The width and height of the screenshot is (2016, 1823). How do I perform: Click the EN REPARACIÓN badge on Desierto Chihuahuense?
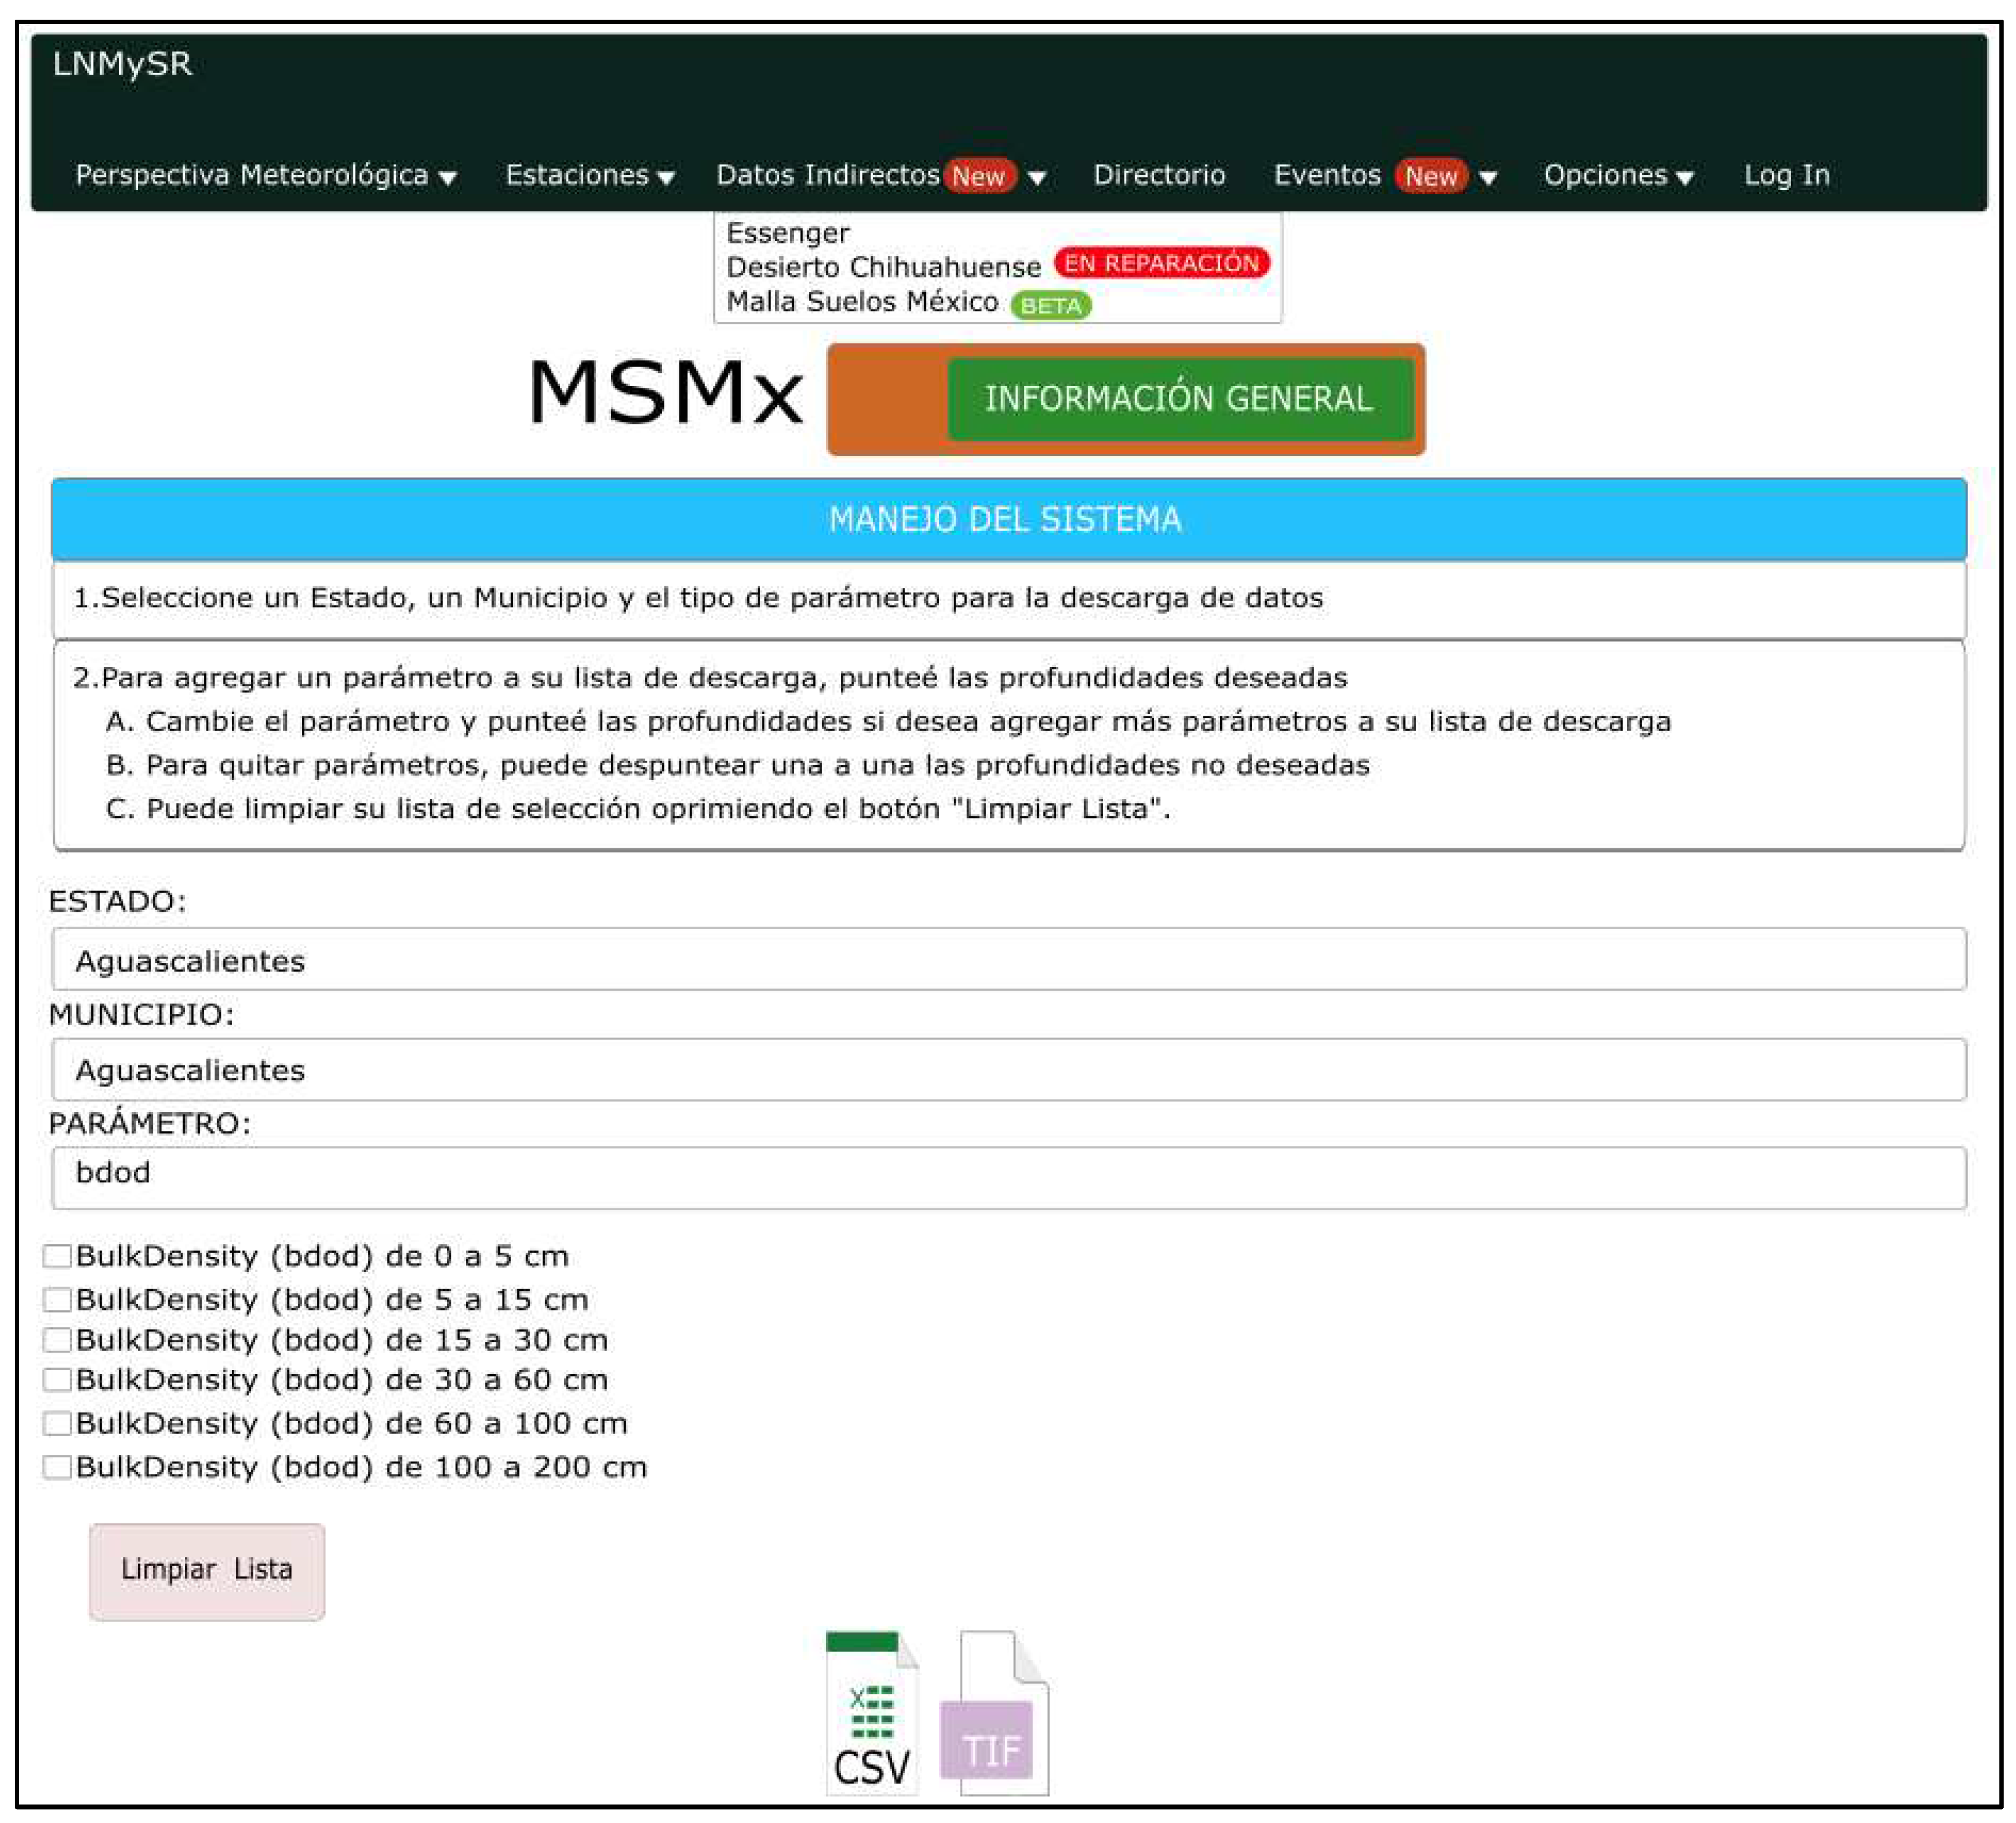click(x=1163, y=263)
